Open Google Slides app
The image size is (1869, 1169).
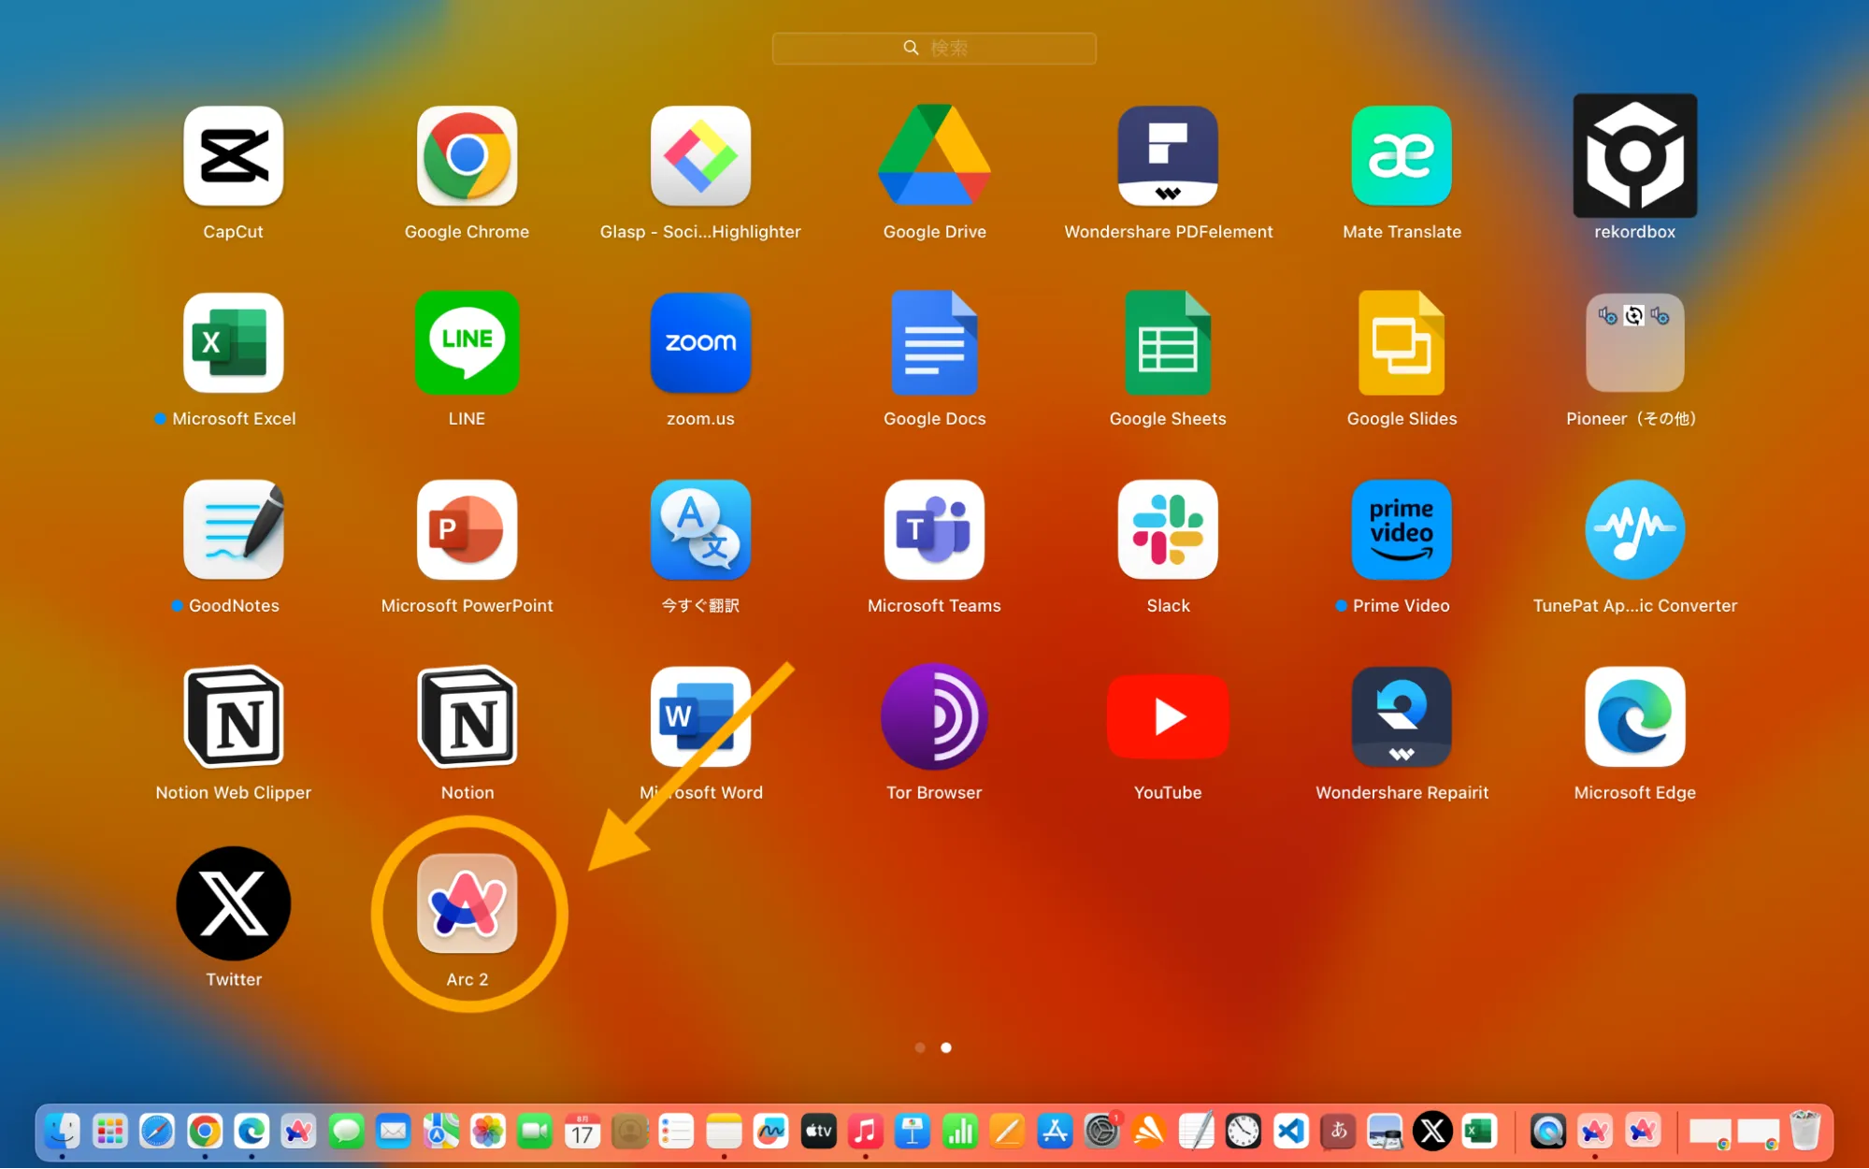(1402, 343)
